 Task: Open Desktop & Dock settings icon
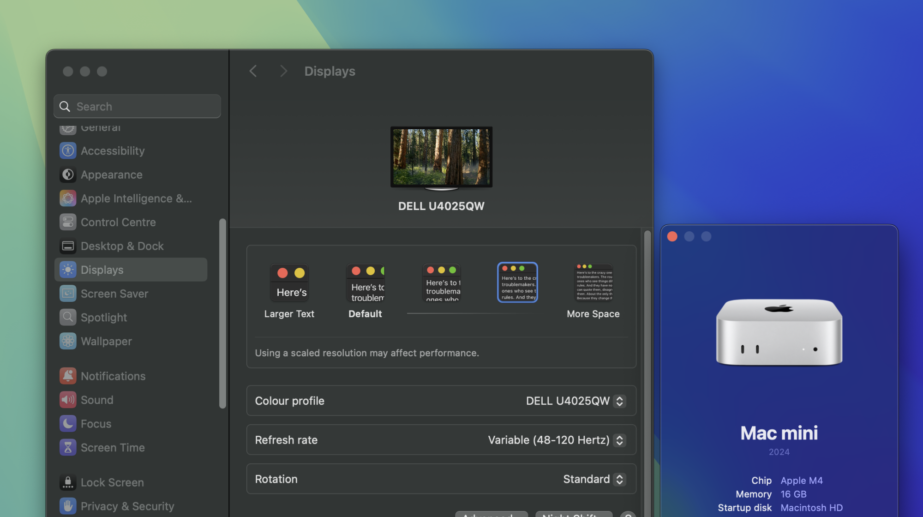68,246
